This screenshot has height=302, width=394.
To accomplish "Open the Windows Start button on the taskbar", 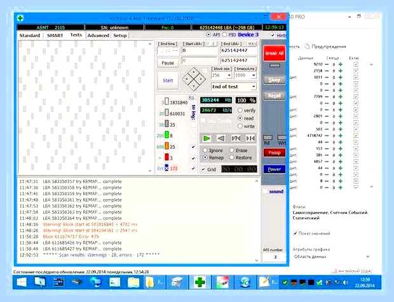I will [22, 282].
